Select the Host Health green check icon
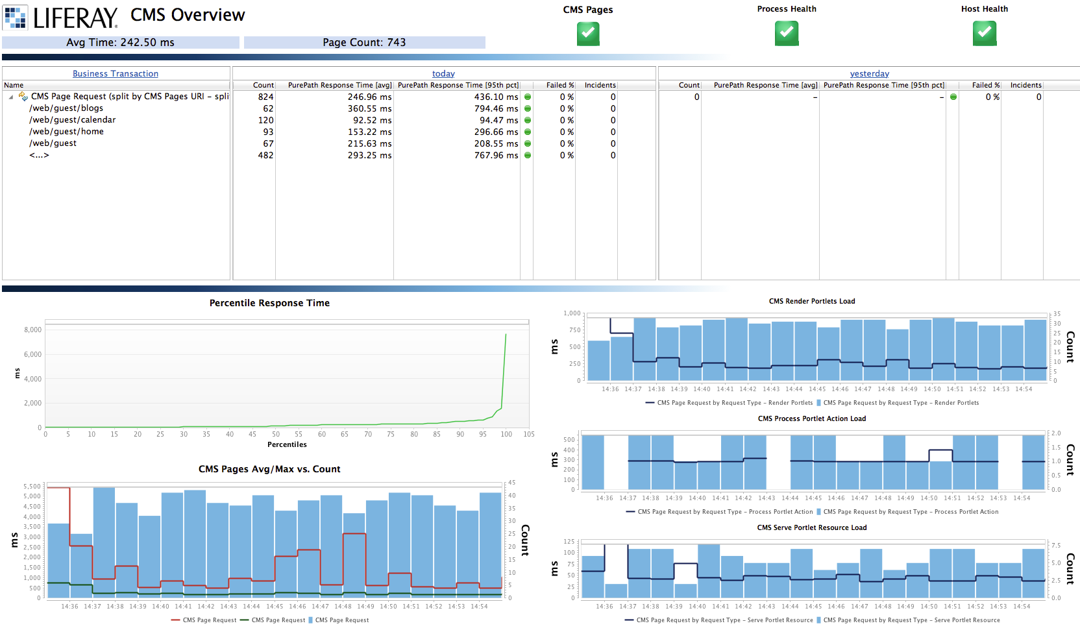Screen dimensions: 1080x628 pos(984,33)
